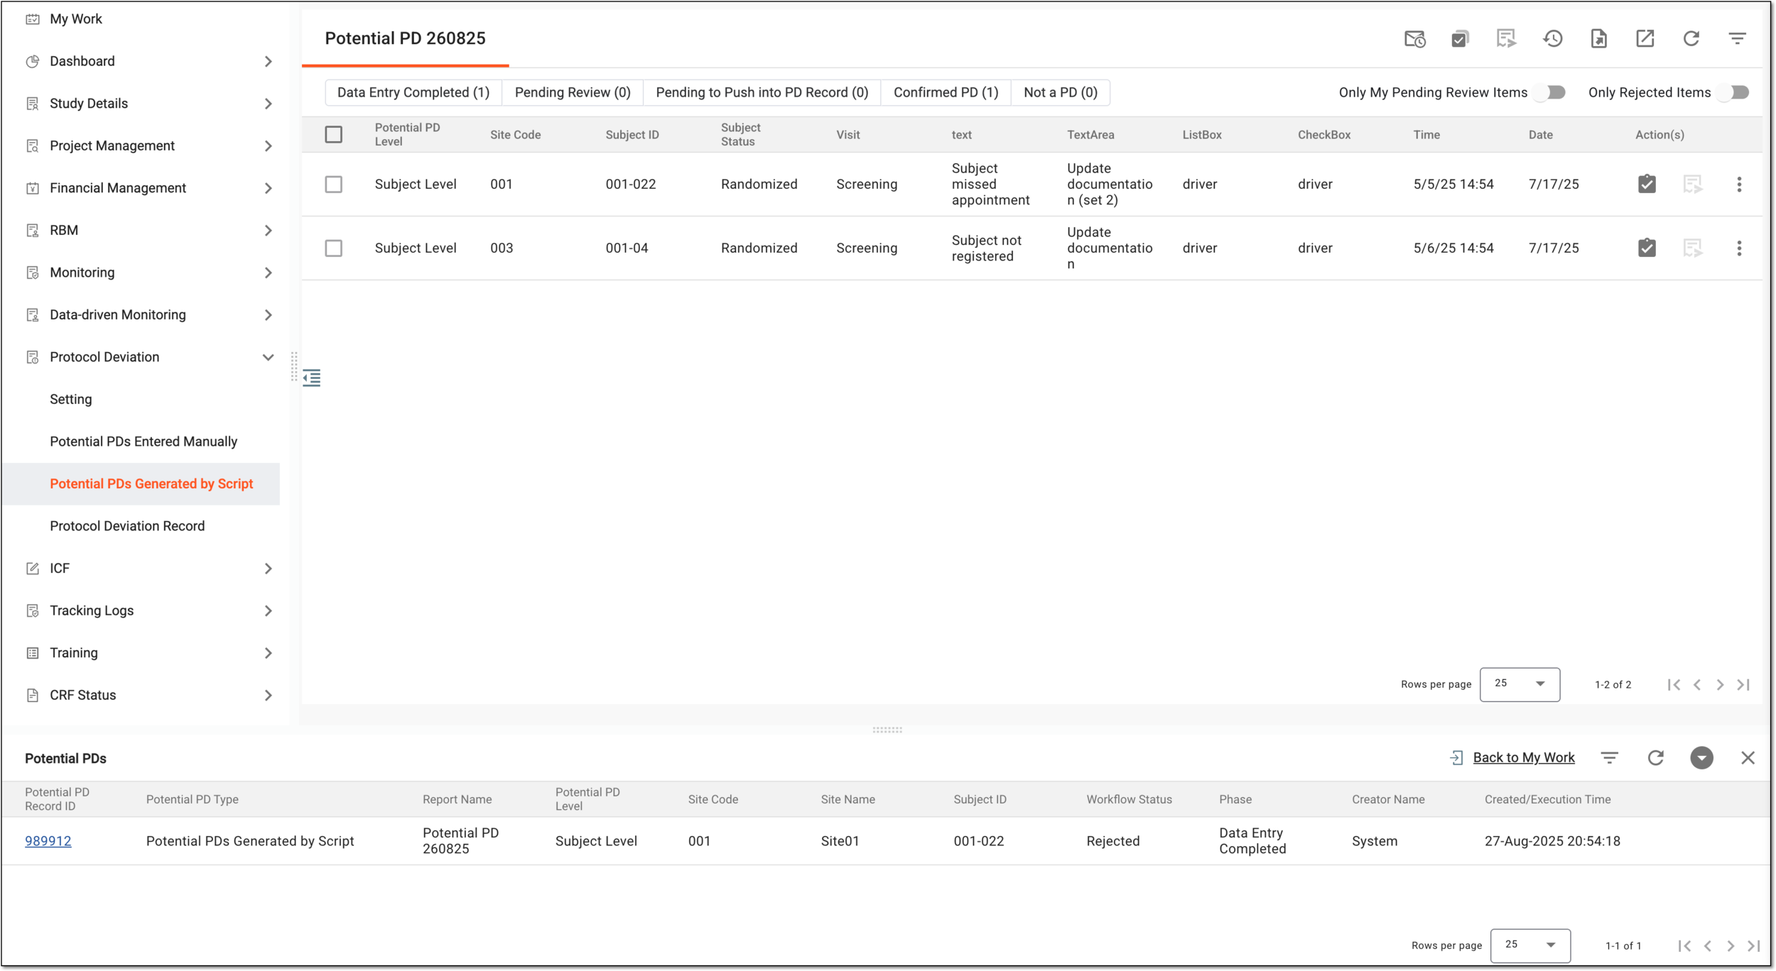The image size is (1776, 971).
Task: Select all rows with the header checkbox
Action: point(334,135)
